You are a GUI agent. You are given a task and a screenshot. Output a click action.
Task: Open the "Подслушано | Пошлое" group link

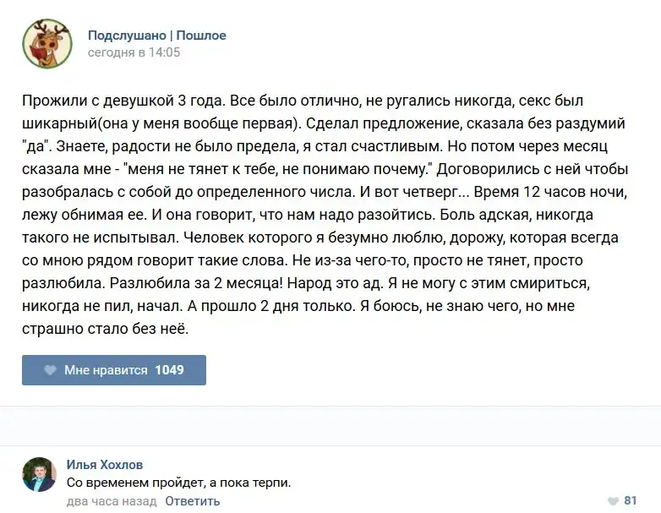click(x=157, y=35)
